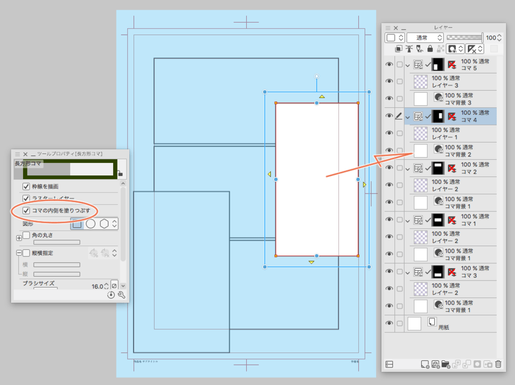Click the trash icon to delete layer
The height and width of the screenshot is (385, 515).
[x=498, y=365]
